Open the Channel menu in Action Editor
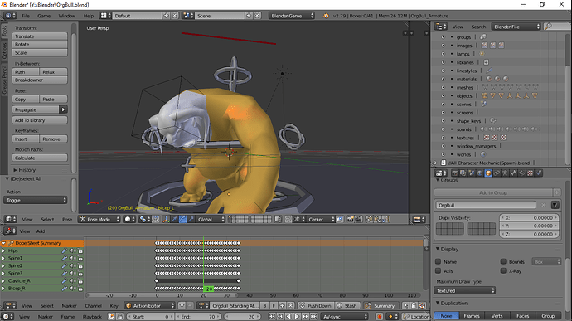This screenshot has height=321, width=572. (93, 306)
